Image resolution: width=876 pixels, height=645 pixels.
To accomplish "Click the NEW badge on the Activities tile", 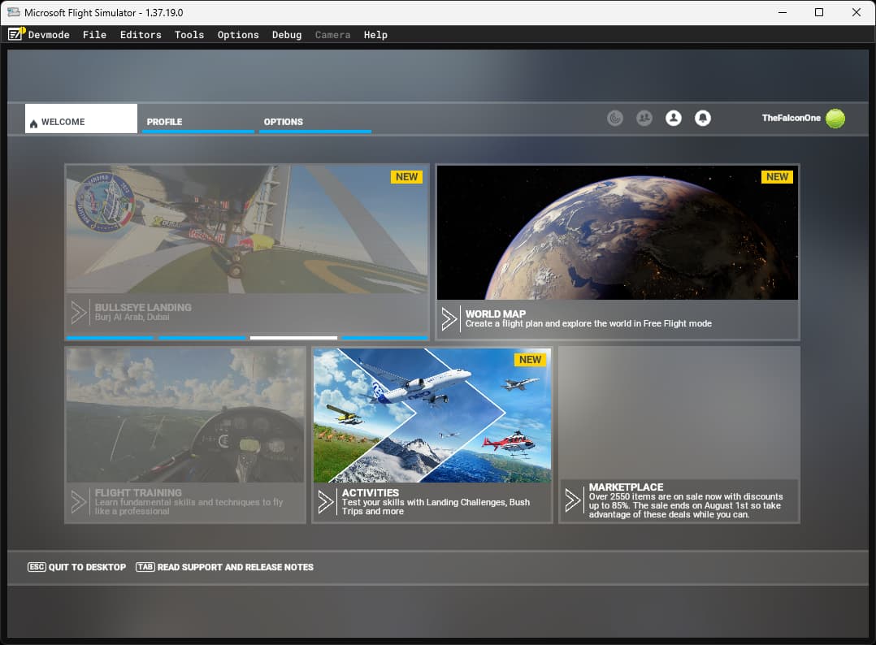I will click(530, 360).
